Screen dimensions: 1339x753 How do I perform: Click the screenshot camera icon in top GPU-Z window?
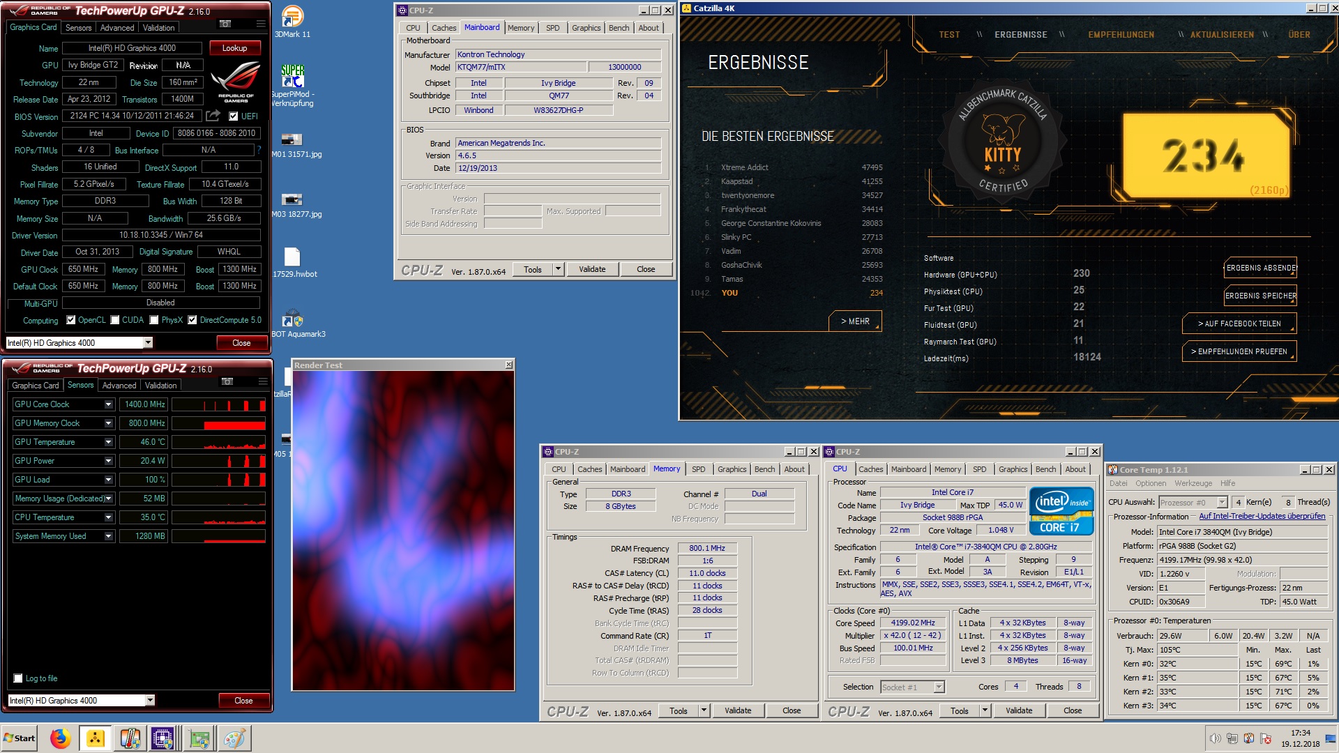click(225, 24)
